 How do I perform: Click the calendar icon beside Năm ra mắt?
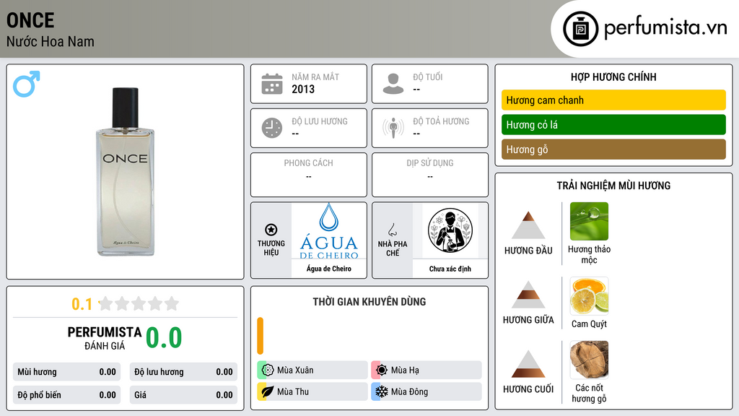[x=272, y=84]
